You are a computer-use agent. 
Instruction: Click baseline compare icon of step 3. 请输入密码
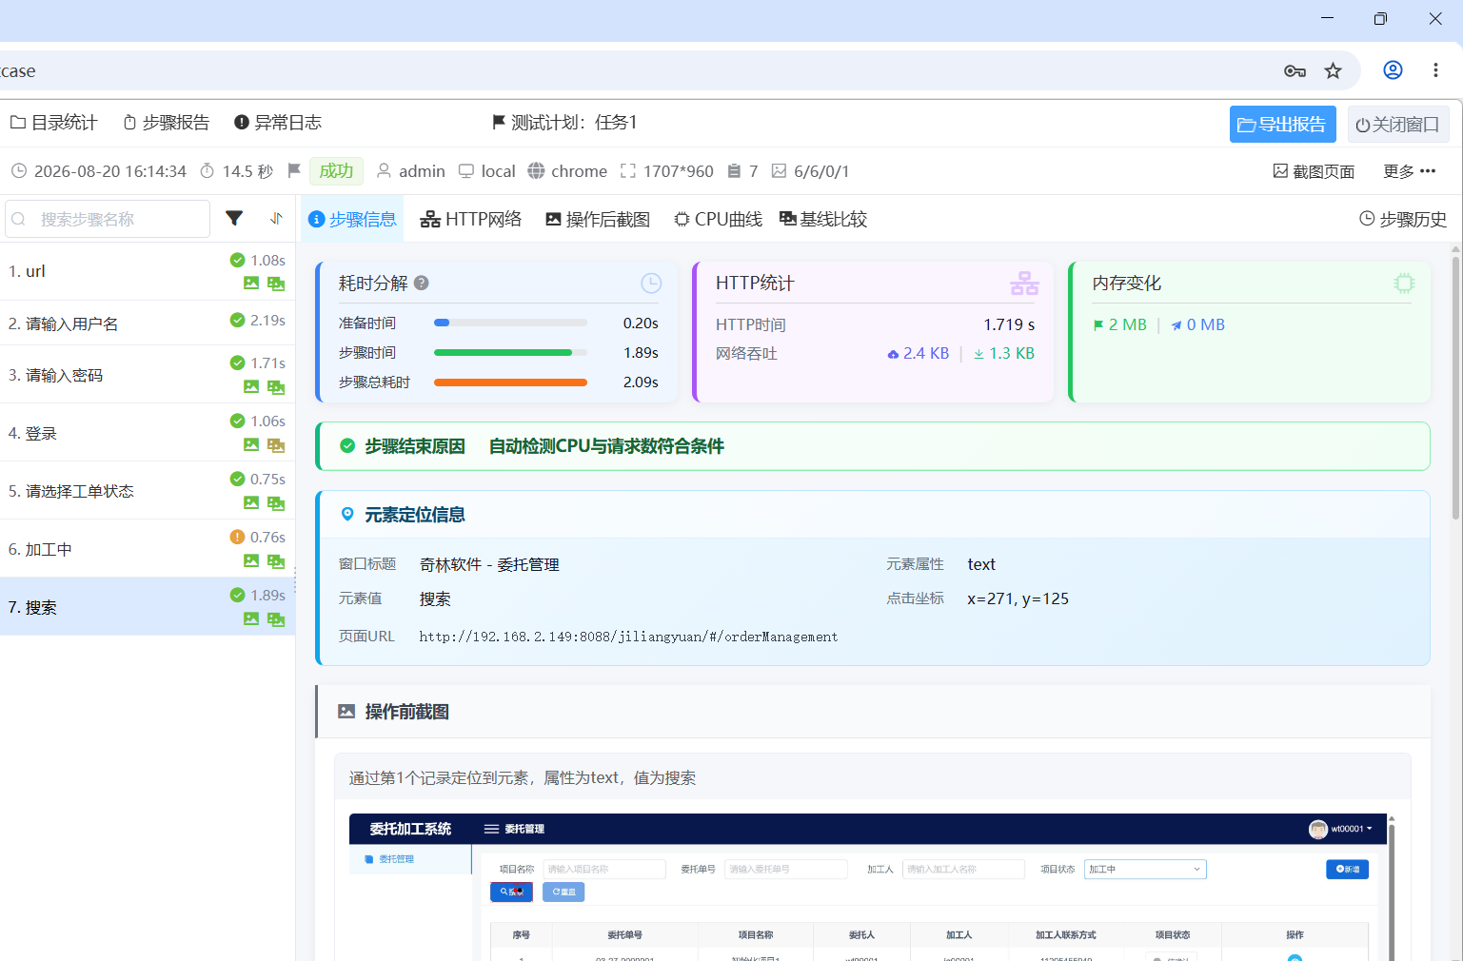(x=276, y=387)
